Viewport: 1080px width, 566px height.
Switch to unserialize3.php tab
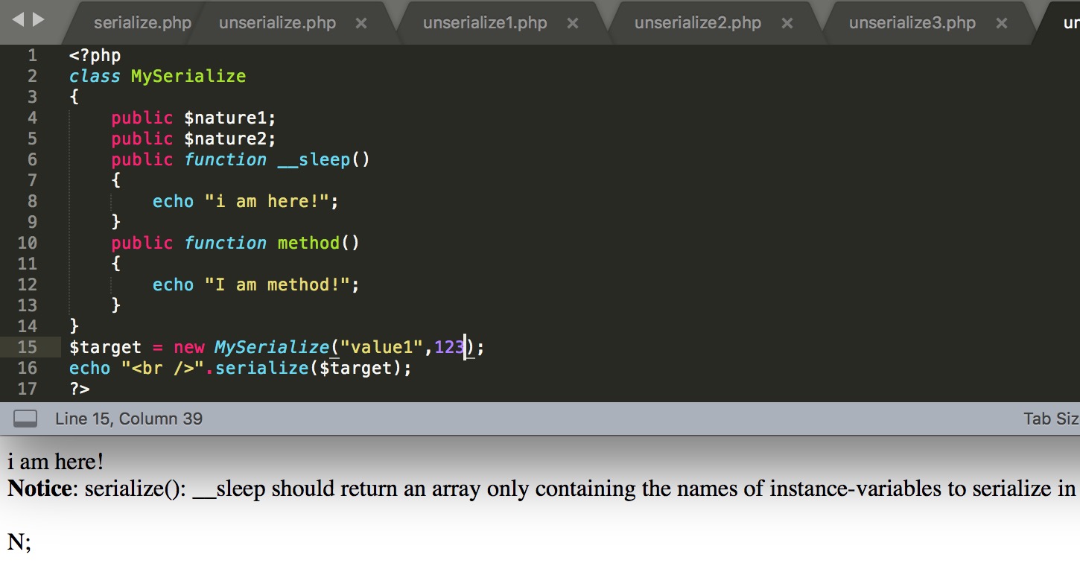[x=912, y=22]
